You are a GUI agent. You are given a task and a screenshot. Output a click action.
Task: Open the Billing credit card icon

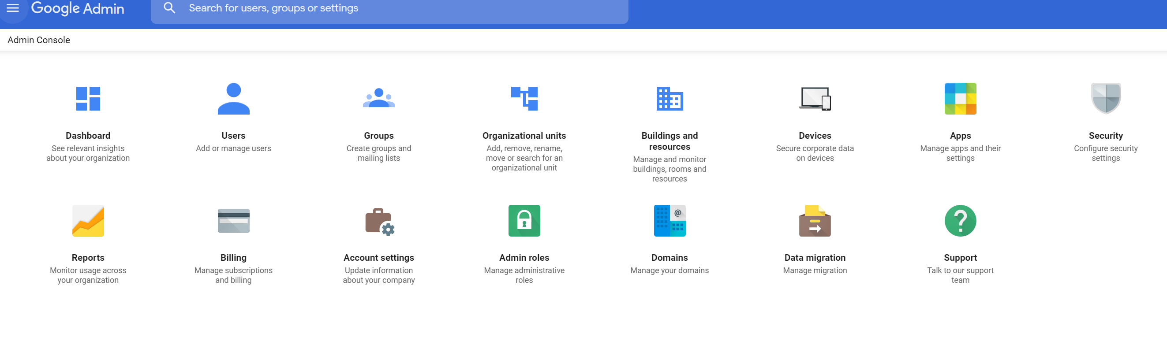coord(233,221)
